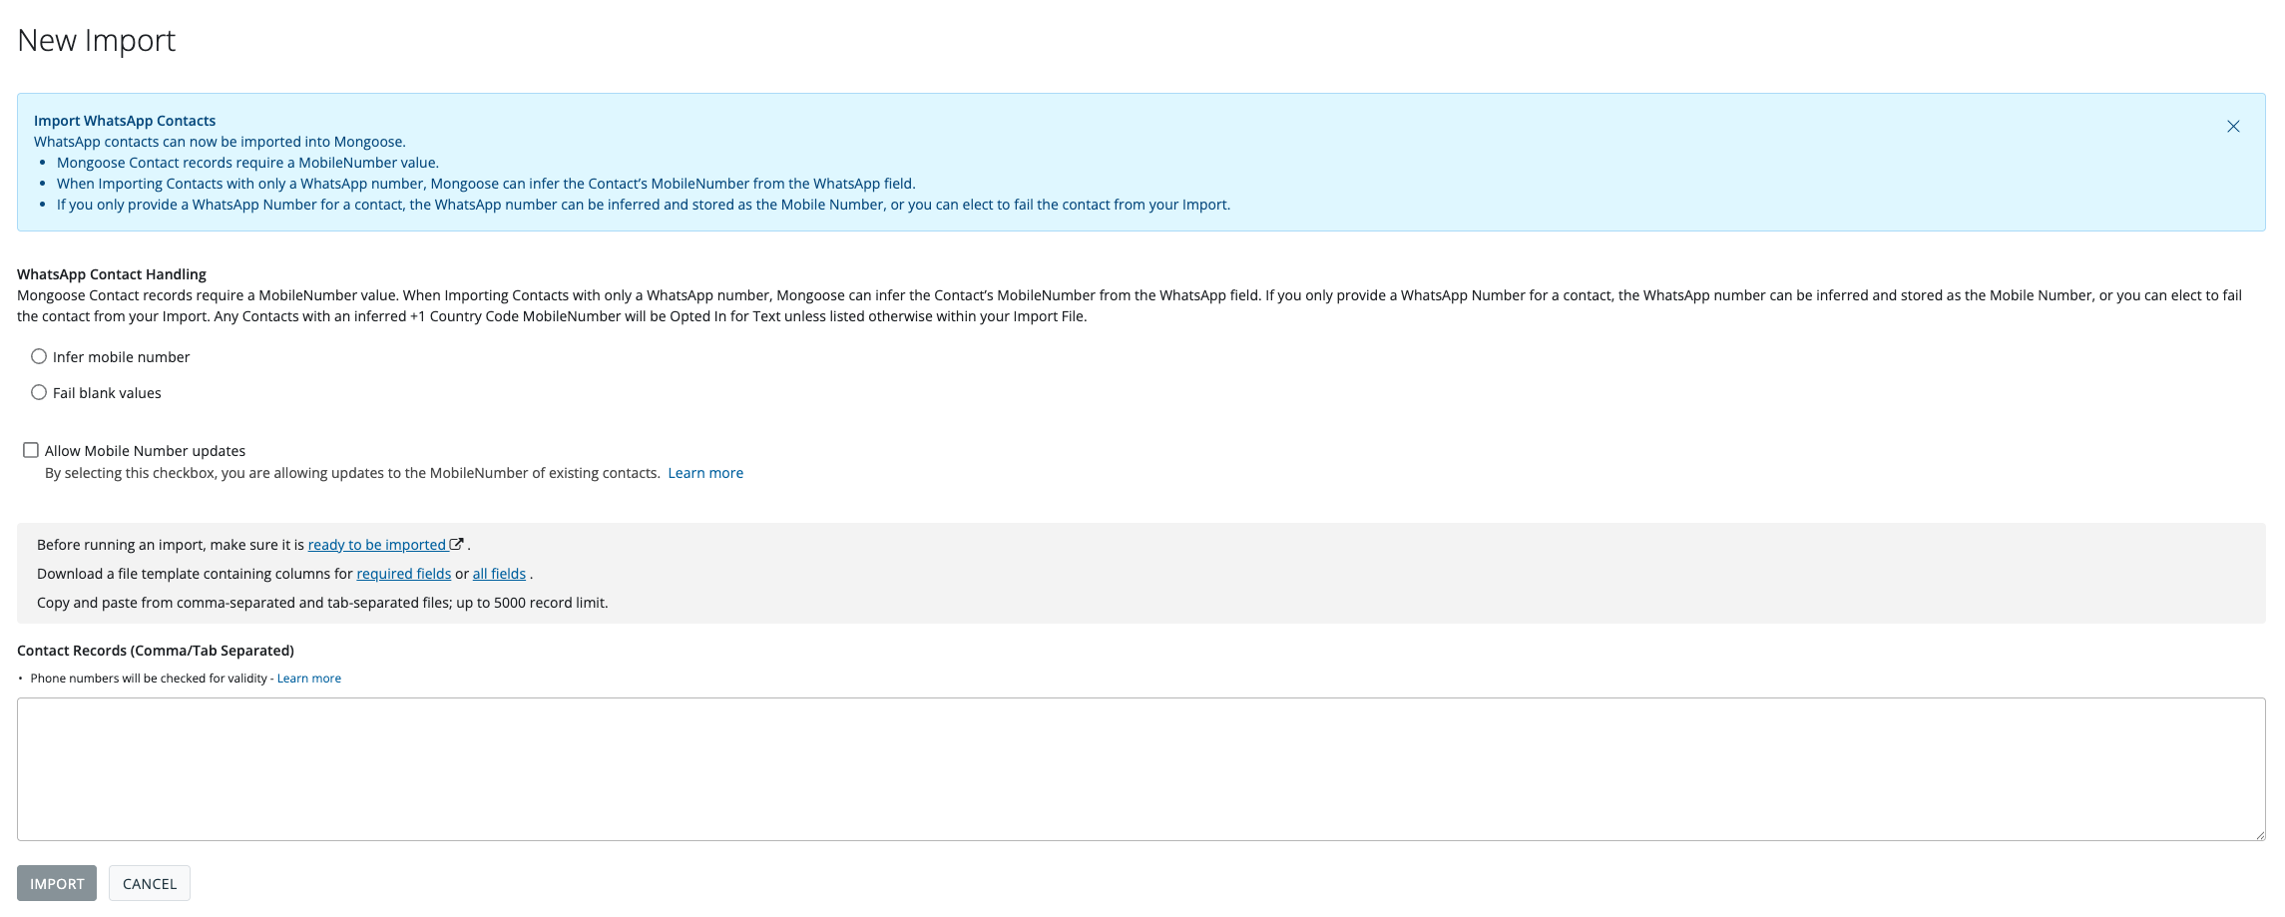The width and height of the screenshot is (2285, 917).
Task: Click the Contact Records (Comma/Tab Separated) label
Action: [156, 651]
